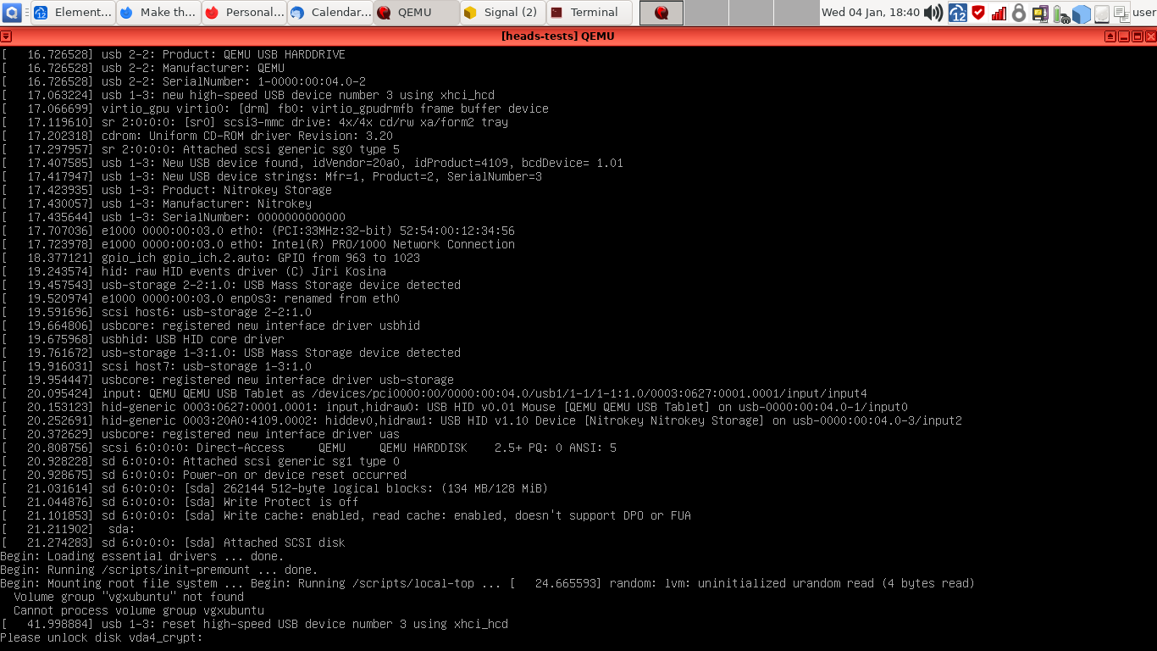Minimize the heads-tests QEMU window
This screenshot has width=1157, height=651.
1123,36
